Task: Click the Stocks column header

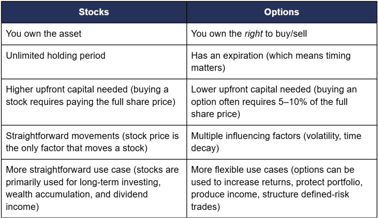Action: [x=94, y=12]
